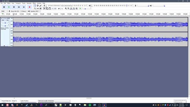Open the Help menu
Screen dimensions: 190x107
point(44,3)
